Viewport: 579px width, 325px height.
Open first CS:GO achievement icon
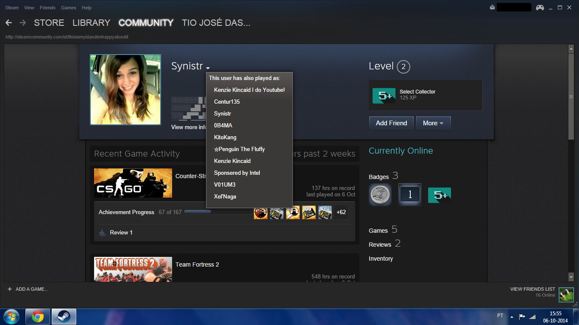[261, 212]
